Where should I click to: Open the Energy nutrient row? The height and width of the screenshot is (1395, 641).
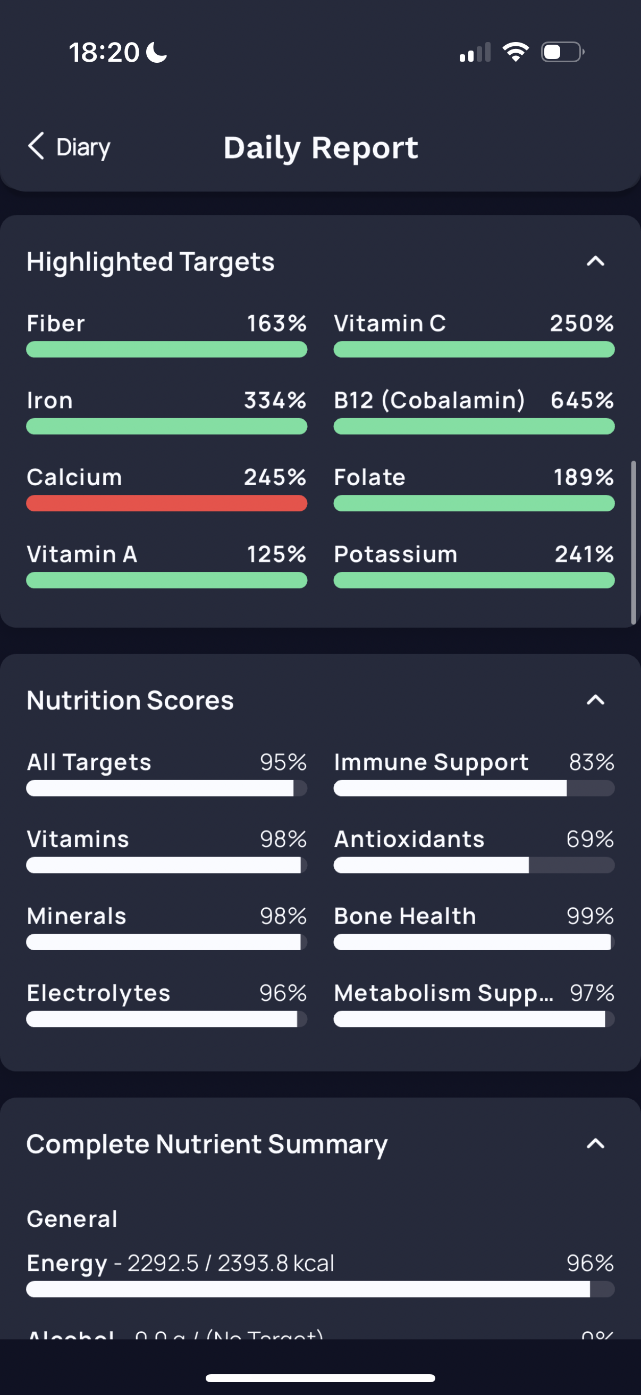tap(320, 1274)
